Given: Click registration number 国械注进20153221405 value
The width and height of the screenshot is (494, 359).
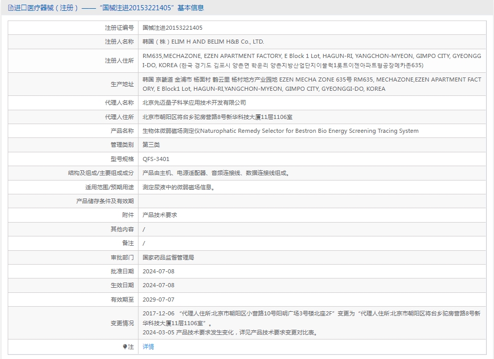Looking at the screenshot, I should tap(172, 28).
